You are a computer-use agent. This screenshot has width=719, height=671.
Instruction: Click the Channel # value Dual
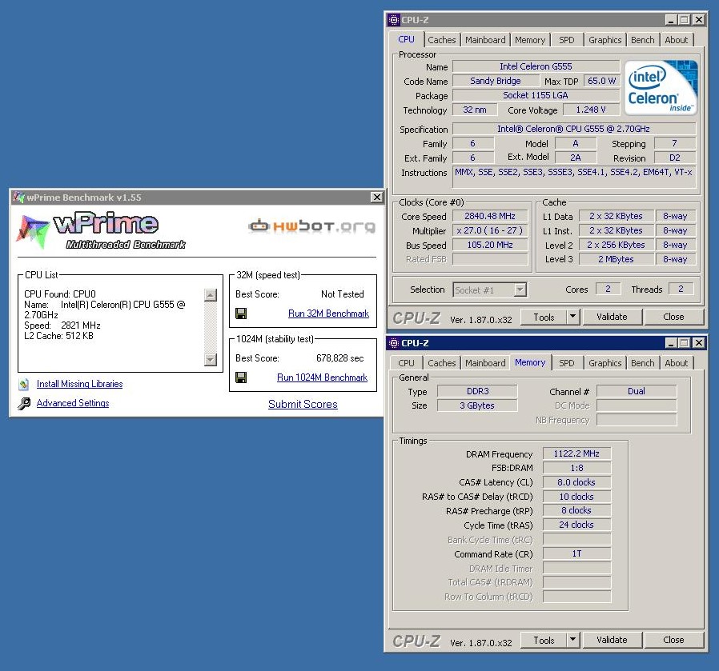point(636,391)
